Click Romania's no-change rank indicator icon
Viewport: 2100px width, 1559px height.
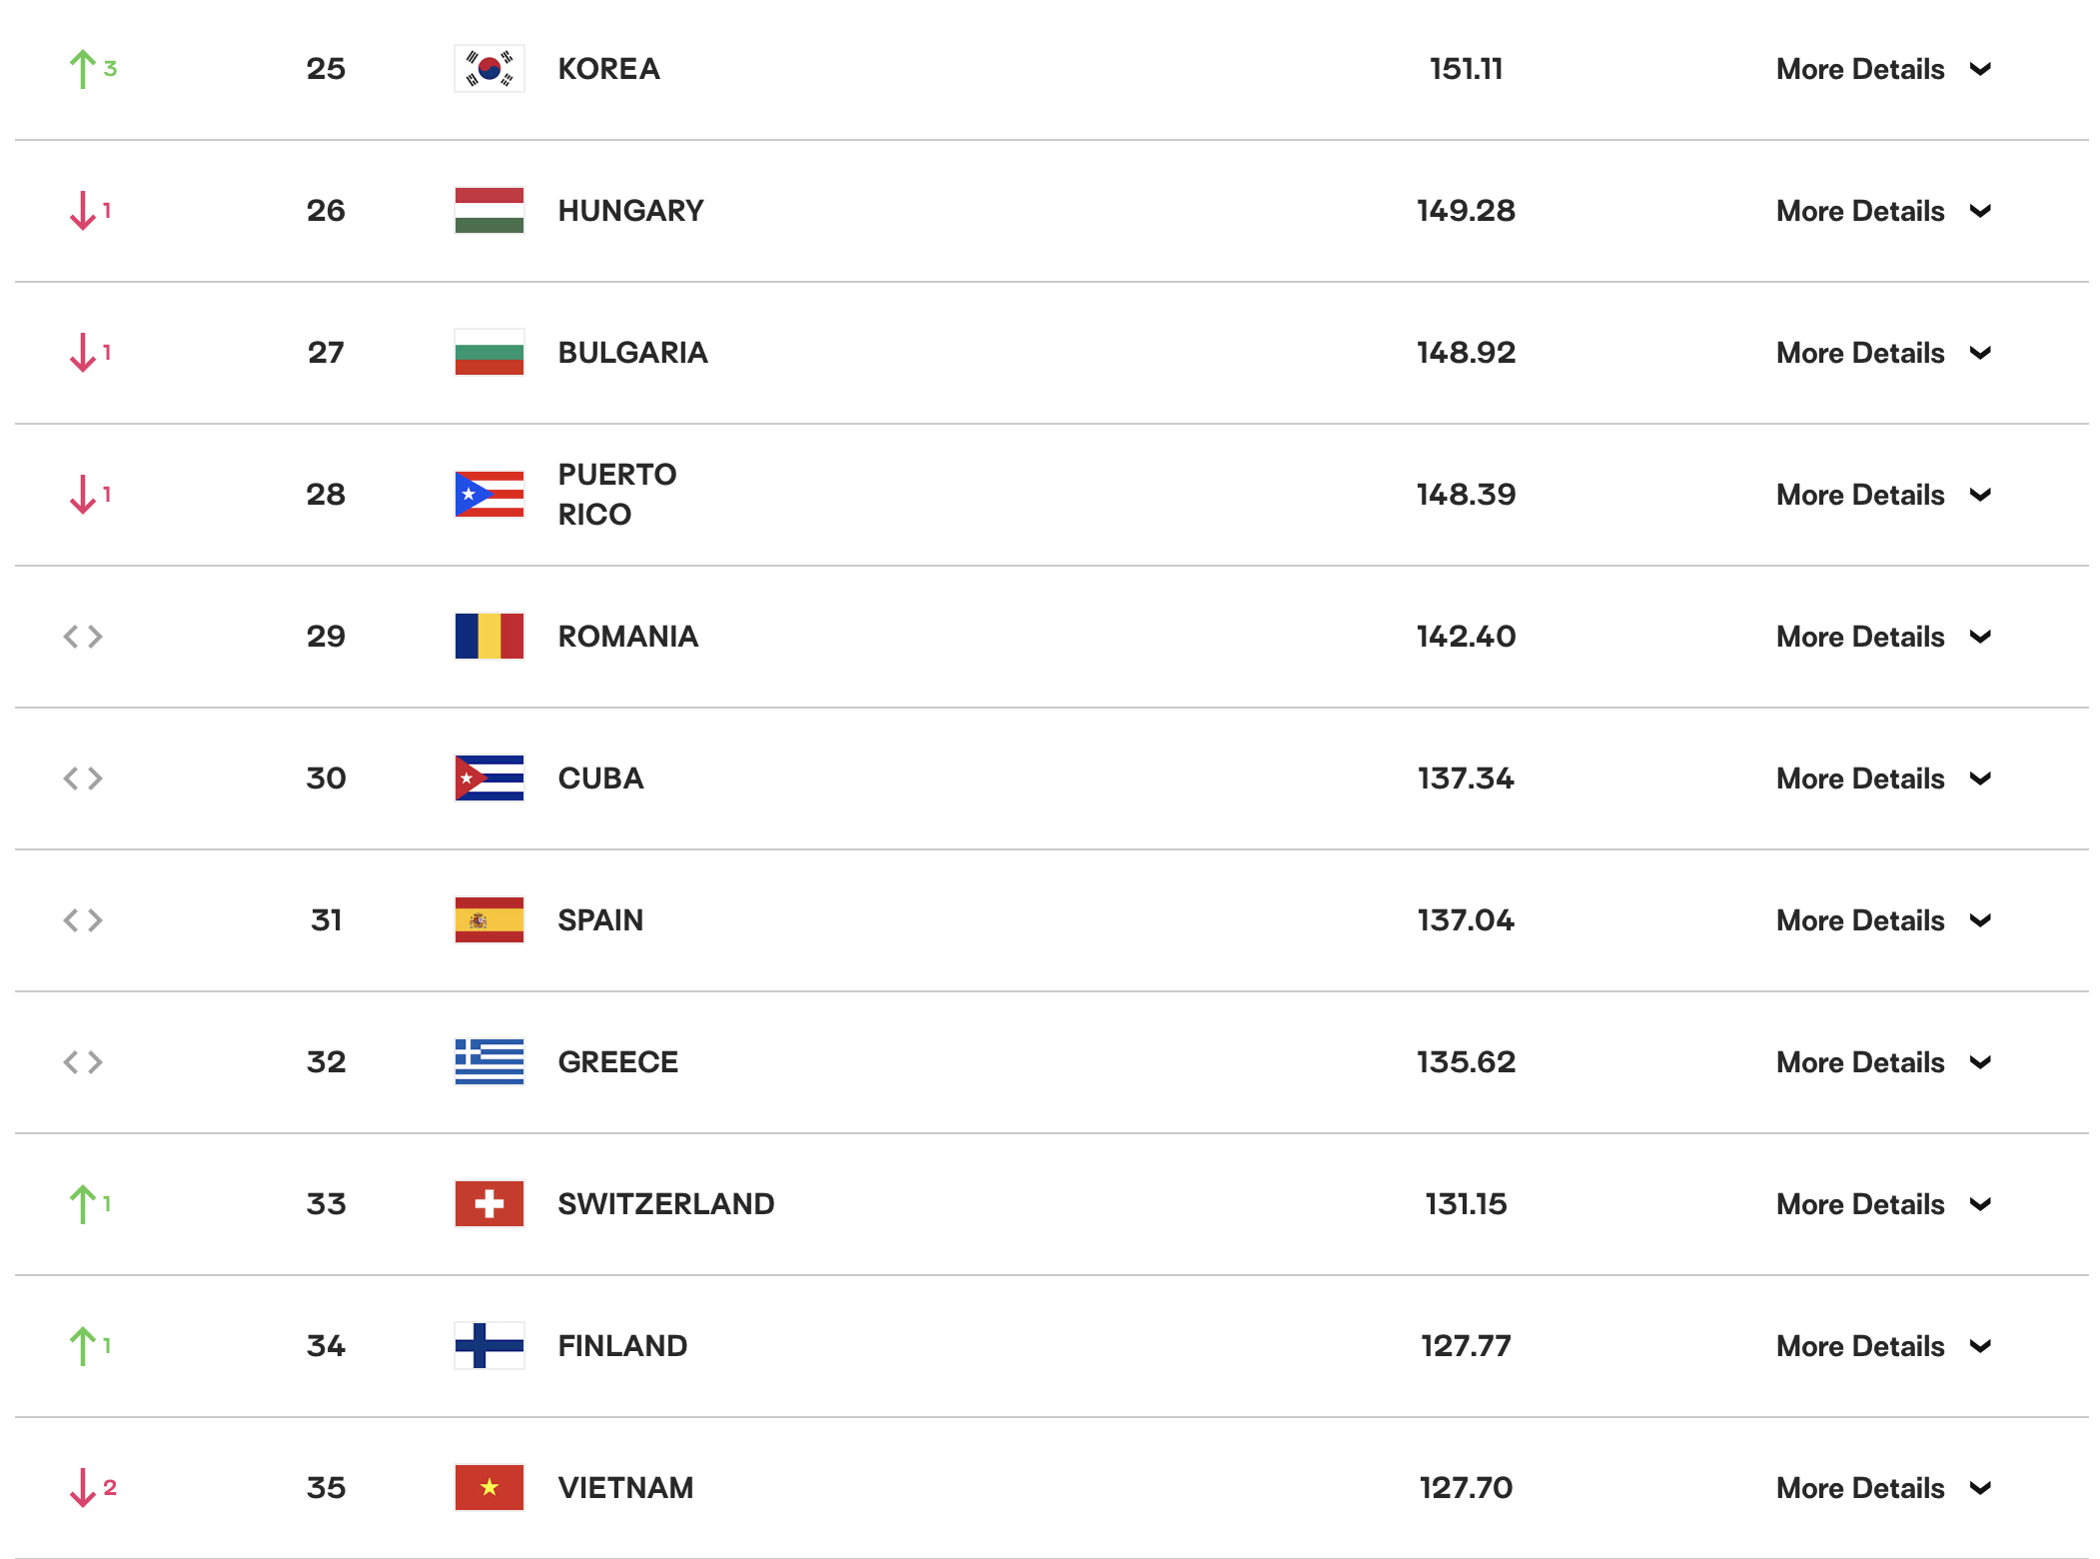click(x=83, y=637)
